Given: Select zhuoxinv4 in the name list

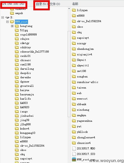Looking at the screenshot, I should point(84,143).
